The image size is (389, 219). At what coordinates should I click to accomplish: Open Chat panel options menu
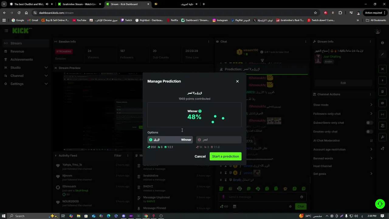click(x=306, y=42)
